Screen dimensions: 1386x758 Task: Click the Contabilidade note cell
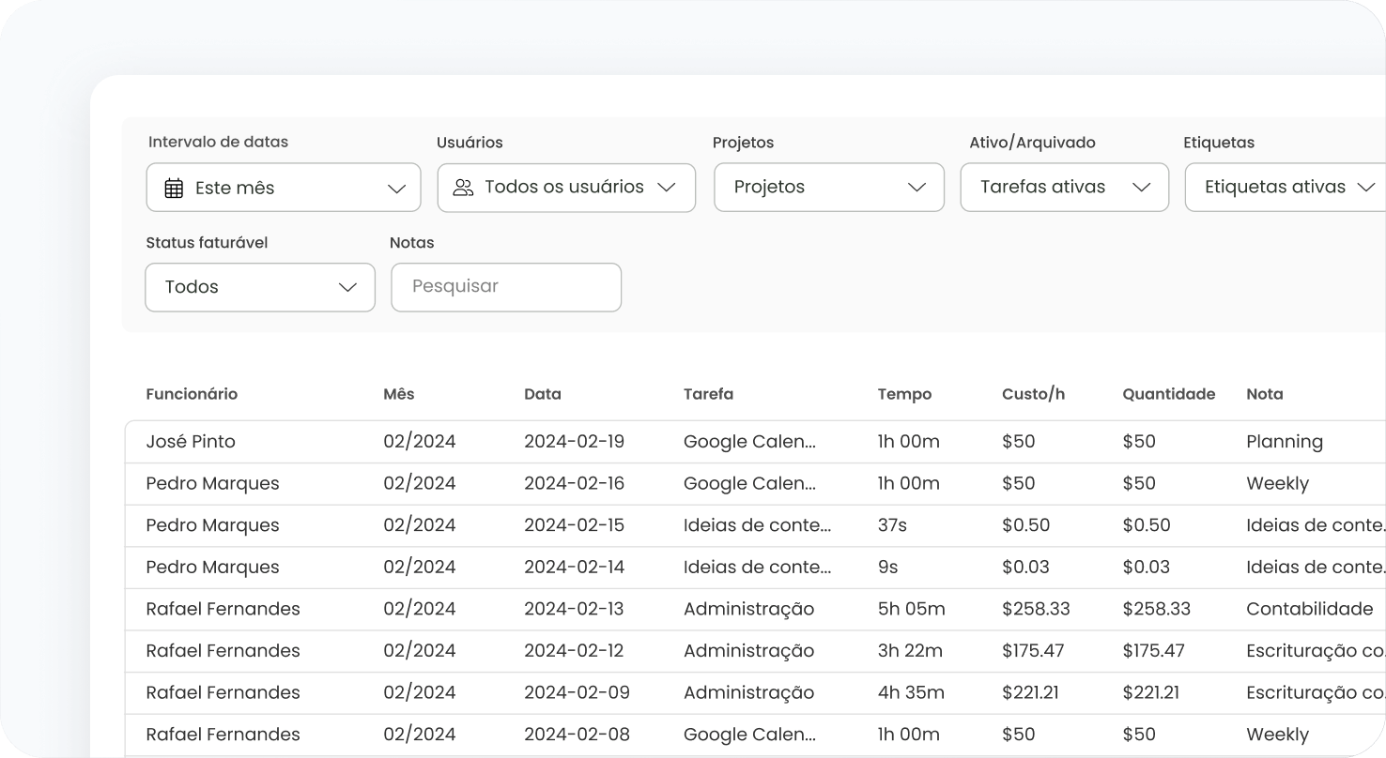click(1309, 609)
